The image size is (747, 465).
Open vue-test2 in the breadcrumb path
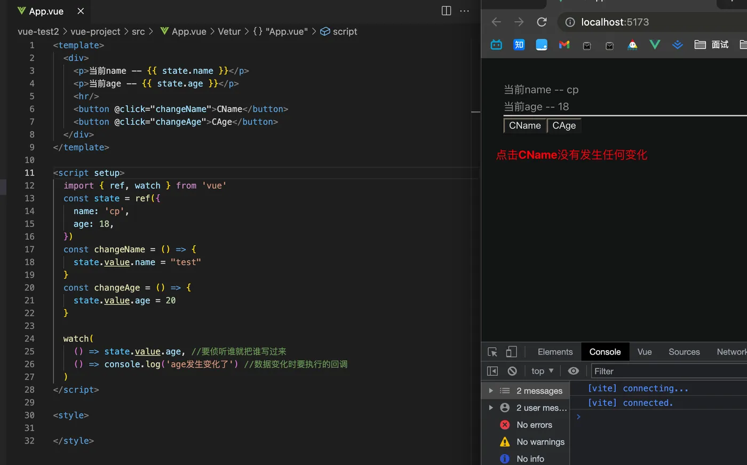[38, 31]
